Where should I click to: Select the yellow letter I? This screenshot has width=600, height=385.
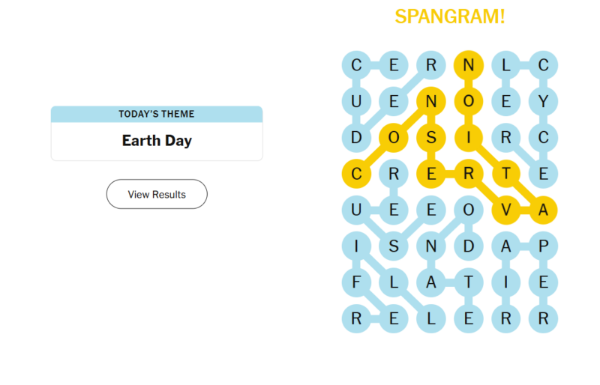pos(469,138)
